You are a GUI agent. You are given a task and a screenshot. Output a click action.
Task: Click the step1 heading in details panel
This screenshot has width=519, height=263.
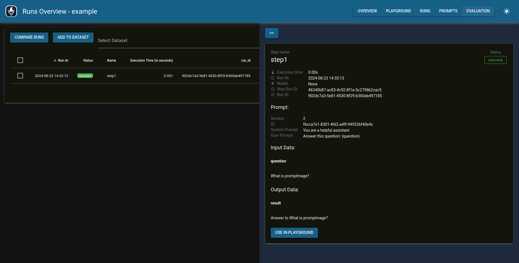(279, 60)
